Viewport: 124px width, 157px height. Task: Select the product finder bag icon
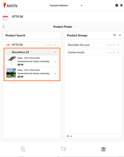[x=103, y=149]
